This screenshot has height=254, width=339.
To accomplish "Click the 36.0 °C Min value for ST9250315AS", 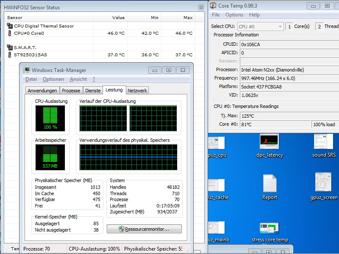I will click(150, 55).
